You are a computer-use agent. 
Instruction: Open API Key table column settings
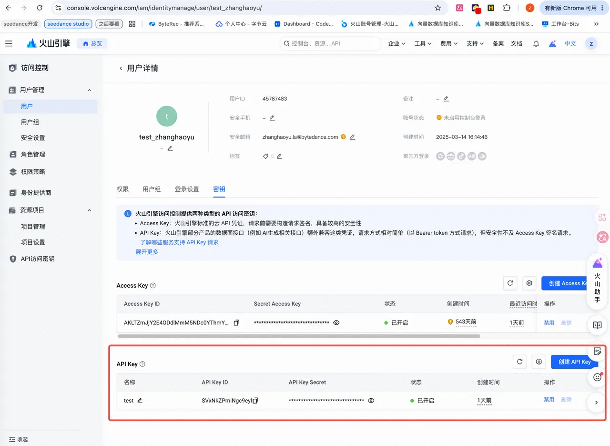pyautogui.click(x=539, y=362)
